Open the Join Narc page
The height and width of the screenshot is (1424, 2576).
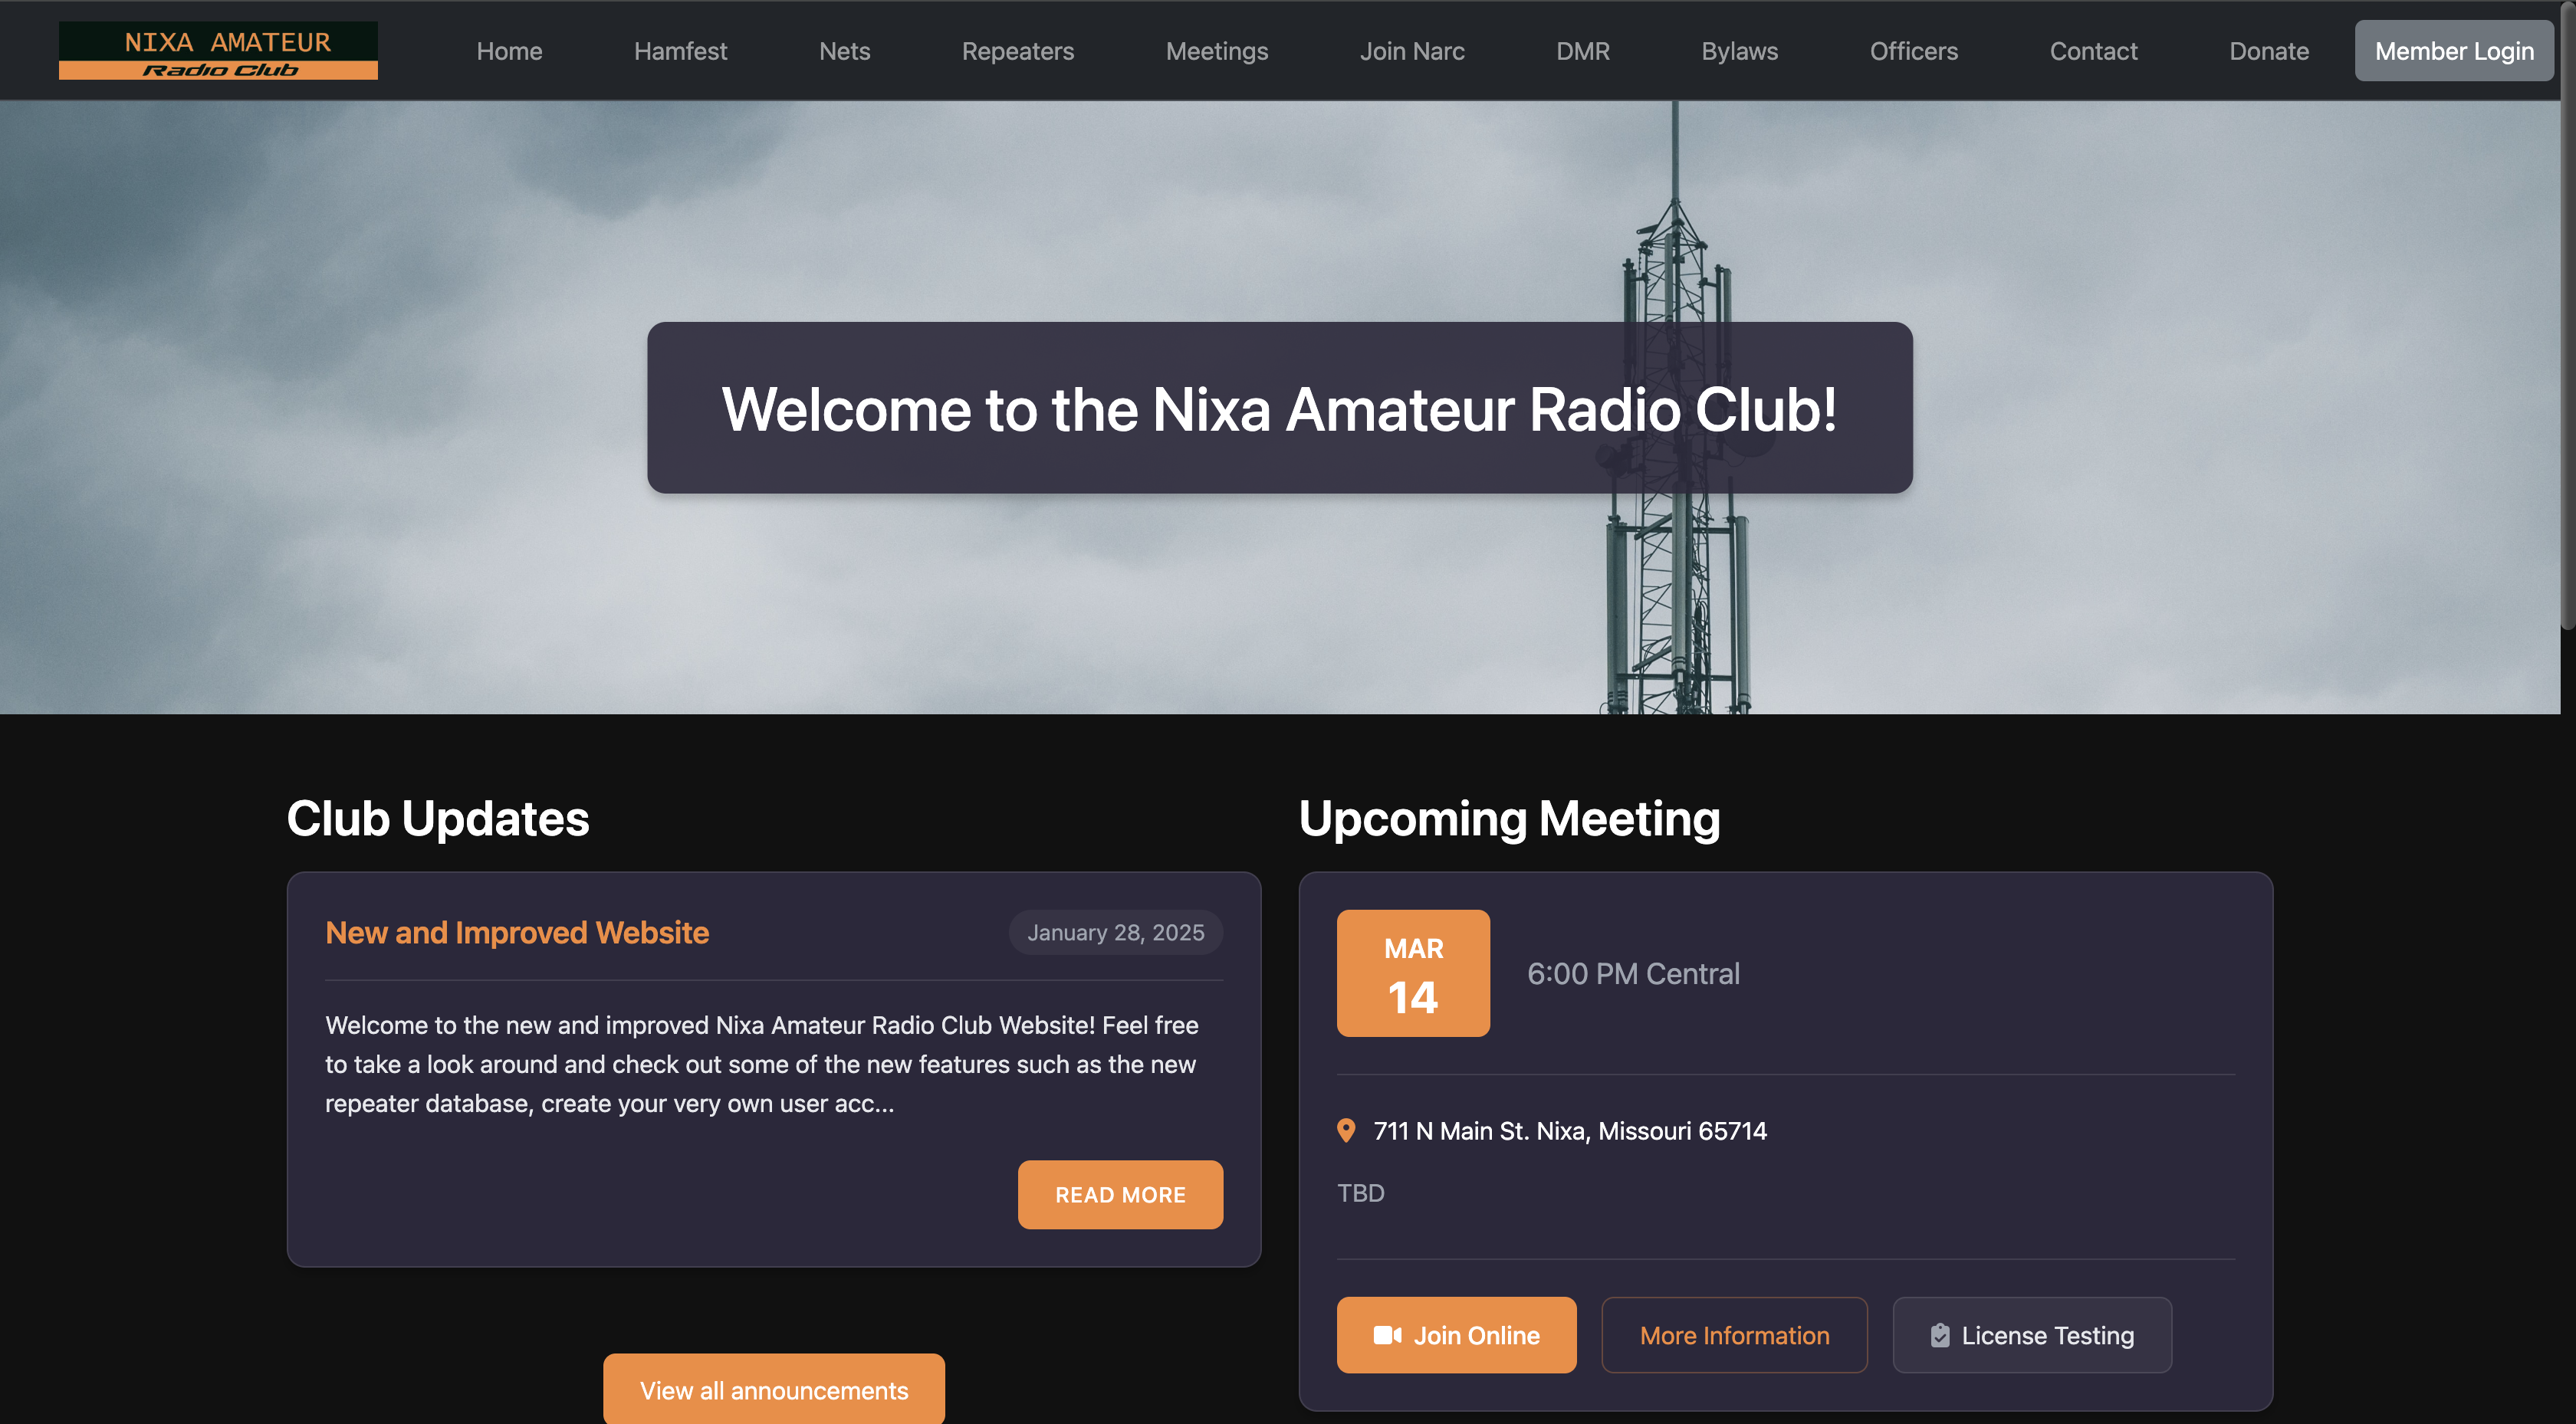click(x=1411, y=51)
